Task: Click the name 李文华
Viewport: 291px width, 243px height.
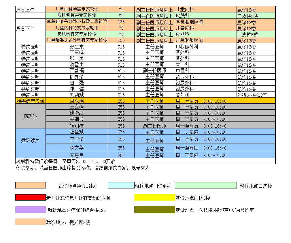Action: point(77,148)
